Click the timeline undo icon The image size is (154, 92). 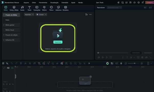point(12,63)
